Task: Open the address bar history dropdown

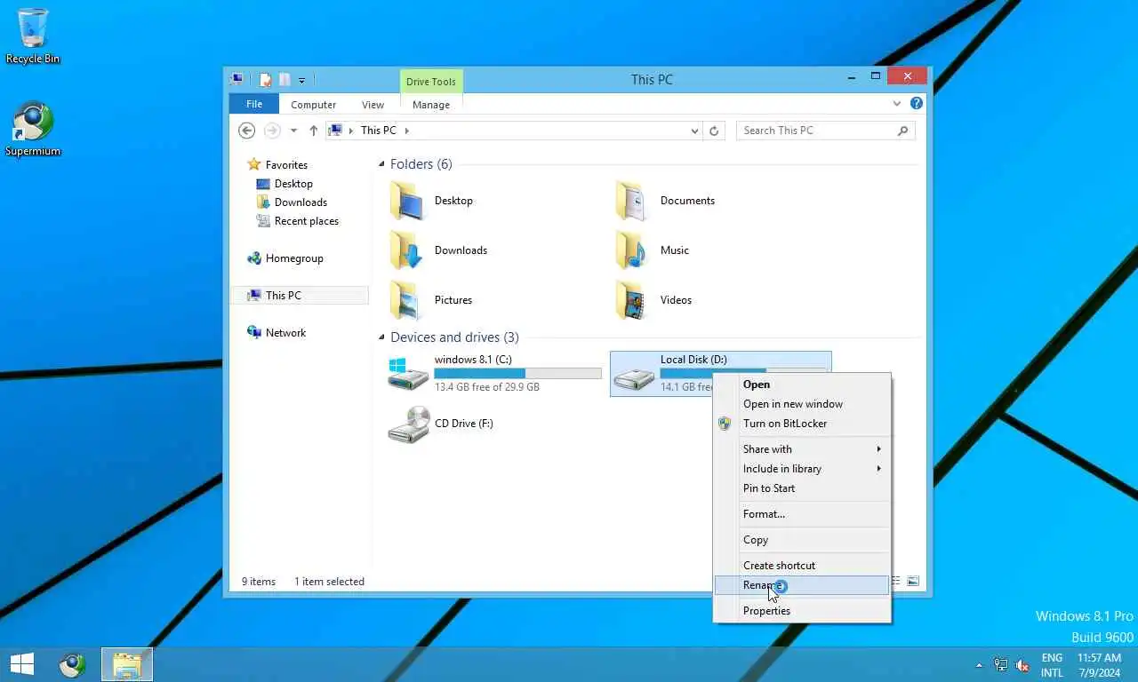Action: (694, 131)
